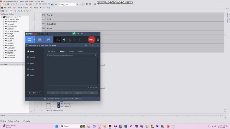Image resolution: width=230 pixels, height=129 pixels.
Task: Go to the next frame arrow in Fusion
Action: point(80,4)
